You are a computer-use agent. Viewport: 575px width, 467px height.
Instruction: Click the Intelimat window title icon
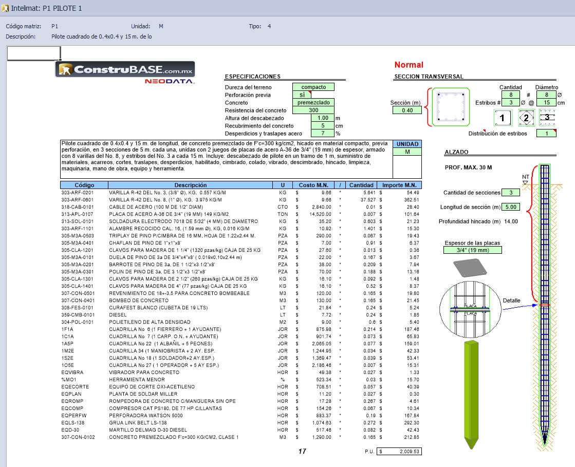5,8
